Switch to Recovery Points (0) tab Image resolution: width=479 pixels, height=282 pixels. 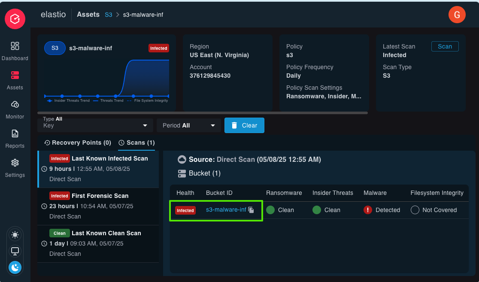tap(78, 143)
